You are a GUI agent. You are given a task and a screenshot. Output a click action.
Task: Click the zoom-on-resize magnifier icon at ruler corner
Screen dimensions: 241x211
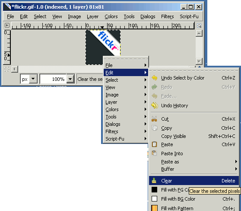199,26
